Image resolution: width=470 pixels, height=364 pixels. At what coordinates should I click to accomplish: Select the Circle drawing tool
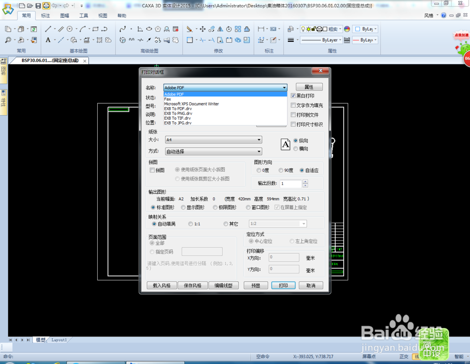(70, 29)
